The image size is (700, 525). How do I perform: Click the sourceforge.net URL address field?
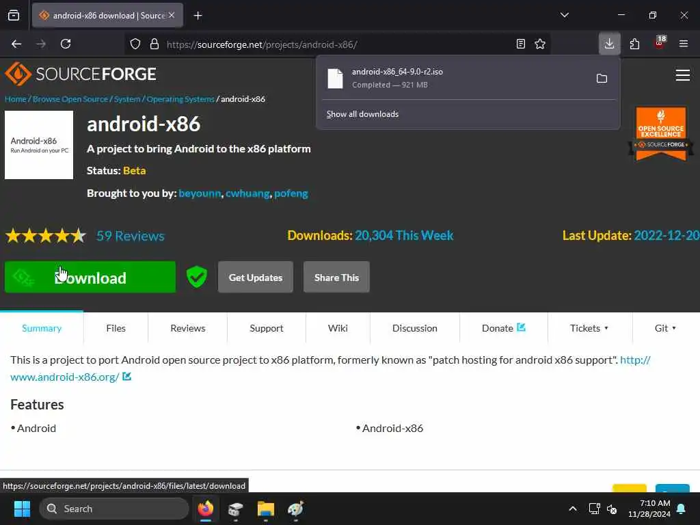[x=337, y=44]
